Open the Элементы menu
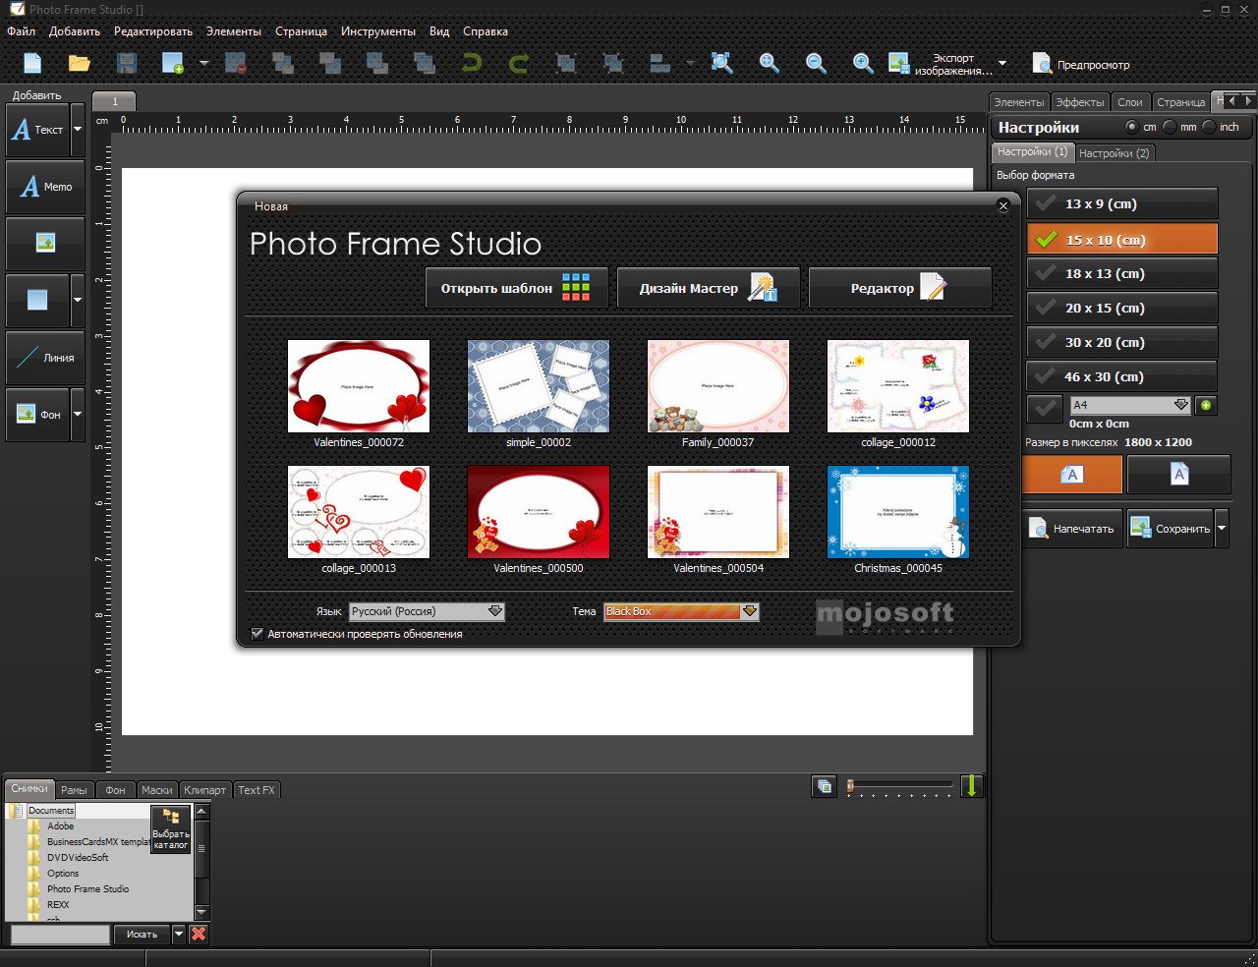This screenshot has height=967, width=1258. click(234, 31)
